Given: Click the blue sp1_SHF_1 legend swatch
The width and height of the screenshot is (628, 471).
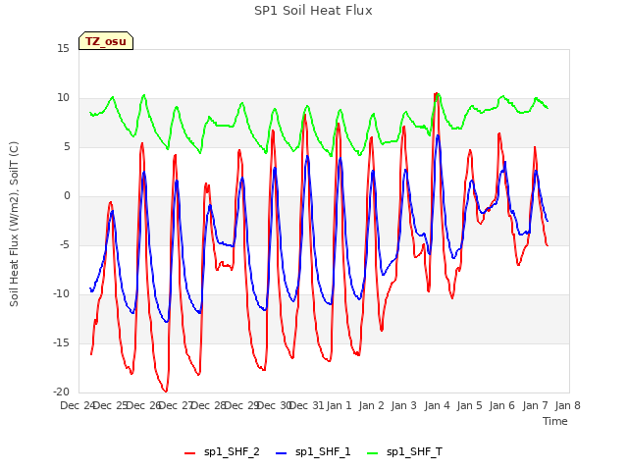Looking at the screenshot, I should (282, 453).
